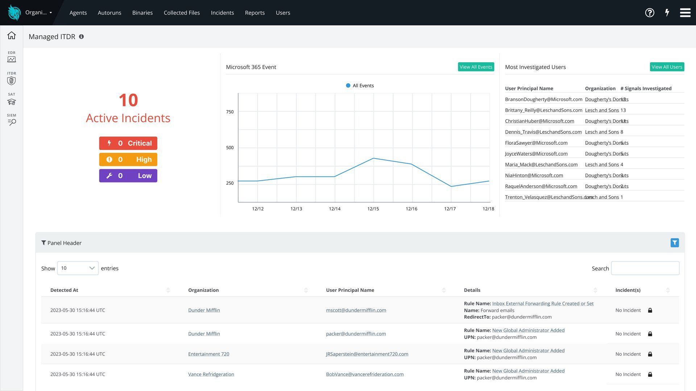Open the Show entries dropdown
Screen dimensions: 696x391
(78, 268)
